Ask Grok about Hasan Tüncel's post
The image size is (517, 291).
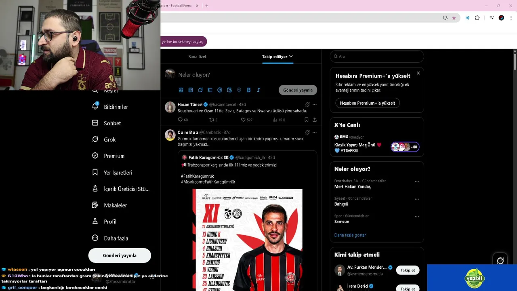pyautogui.click(x=307, y=104)
